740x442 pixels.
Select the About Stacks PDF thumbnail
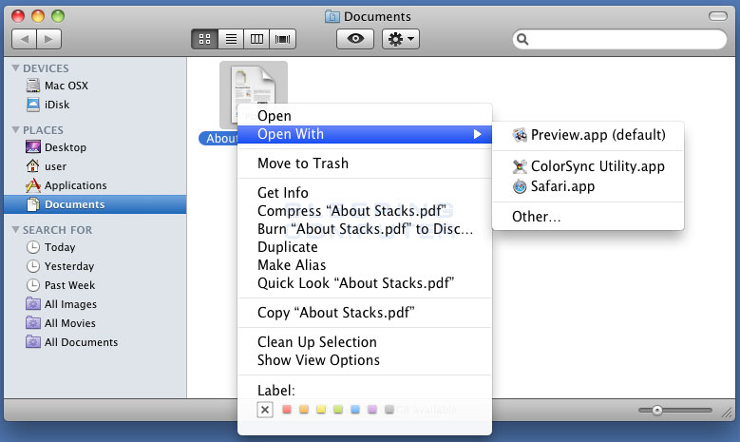click(x=254, y=94)
